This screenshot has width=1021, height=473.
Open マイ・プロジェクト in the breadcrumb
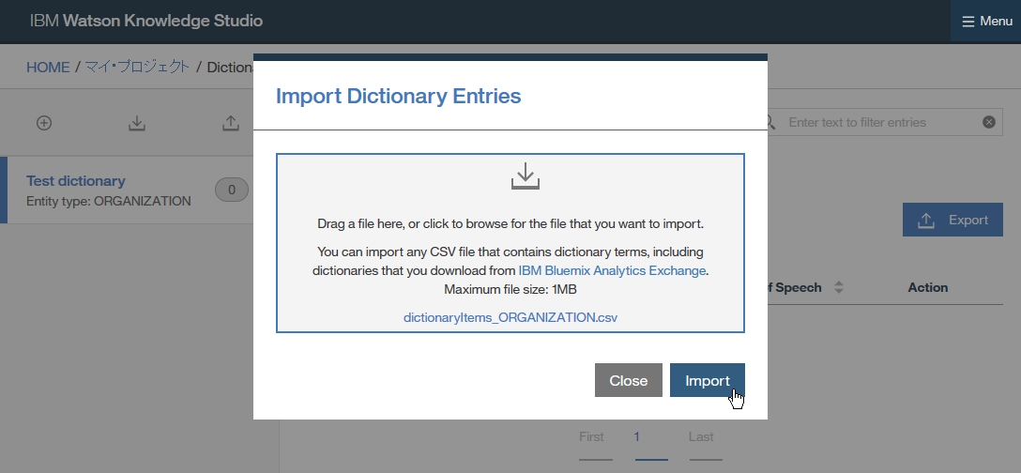pos(137,68)
